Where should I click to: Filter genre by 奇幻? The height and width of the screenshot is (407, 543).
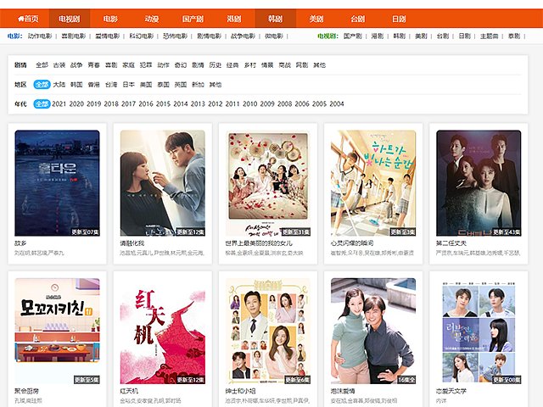(181, 65)
